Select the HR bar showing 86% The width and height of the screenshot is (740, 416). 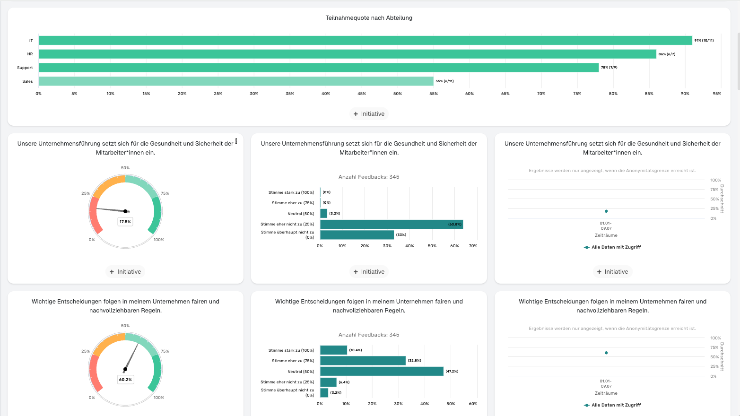coord(347,54)
